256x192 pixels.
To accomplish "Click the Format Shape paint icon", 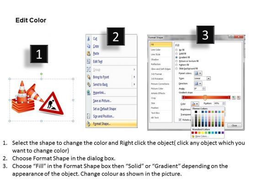I will [89, 123].
